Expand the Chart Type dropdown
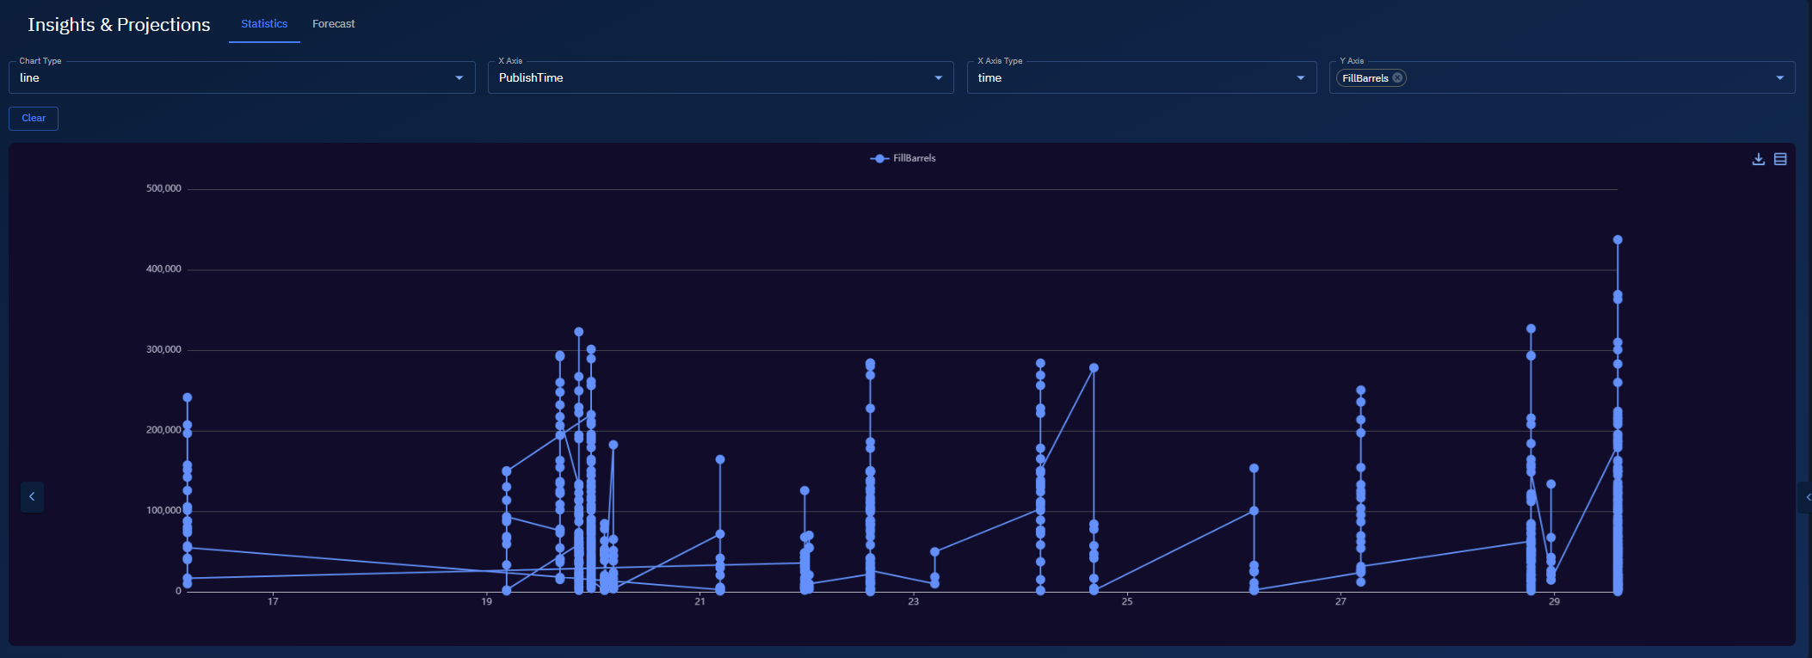This screenshot has width=1812, height=658. point(459,78)
